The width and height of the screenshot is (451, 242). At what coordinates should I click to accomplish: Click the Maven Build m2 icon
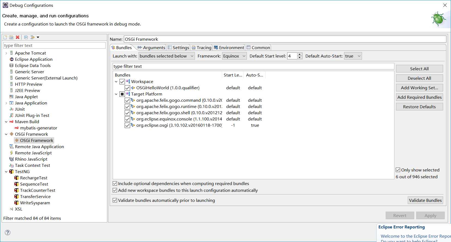pos(11,122)
